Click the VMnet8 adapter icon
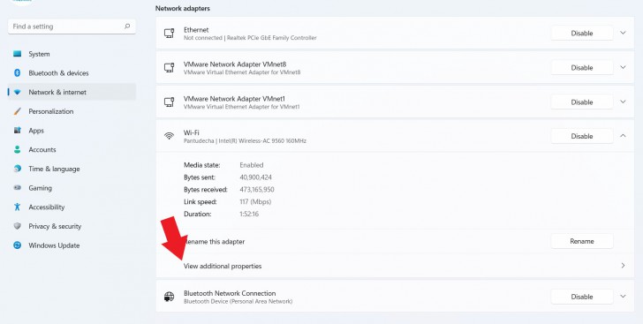Screen dimensions: 643x324 [169, 68]
